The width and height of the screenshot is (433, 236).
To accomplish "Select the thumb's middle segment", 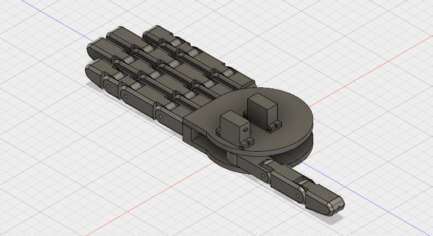I will click(287, 183).
